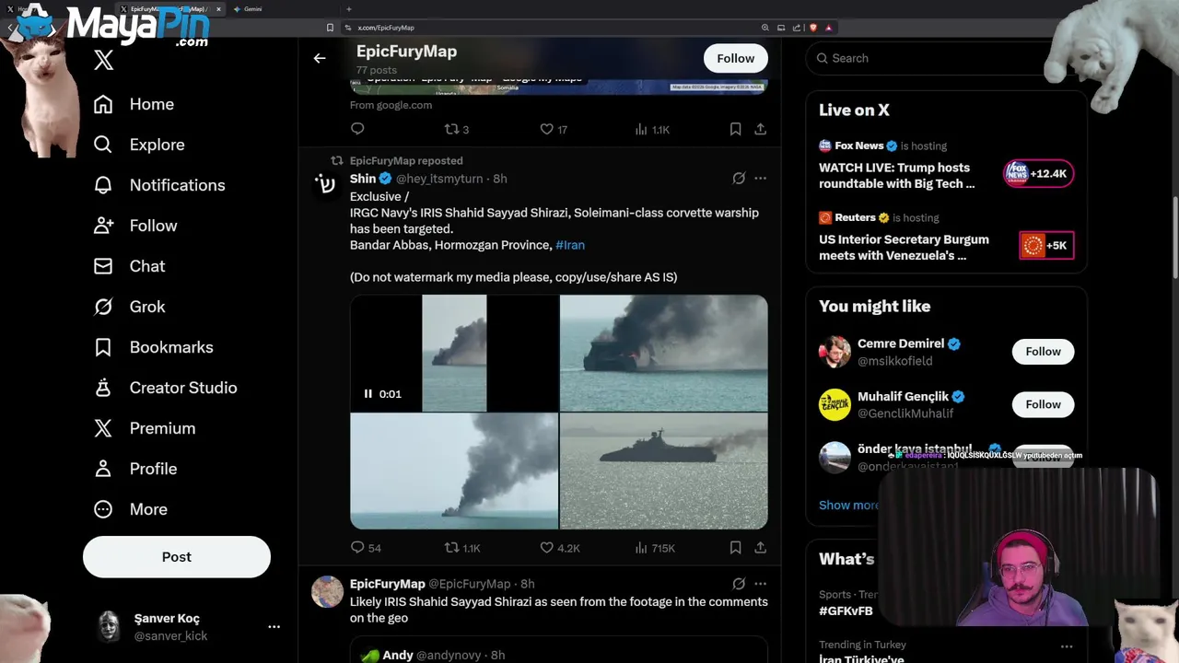Screen dimensions: 1179x663
Task: Open the Follow sidebar item
Action: (x=135, y=226)
